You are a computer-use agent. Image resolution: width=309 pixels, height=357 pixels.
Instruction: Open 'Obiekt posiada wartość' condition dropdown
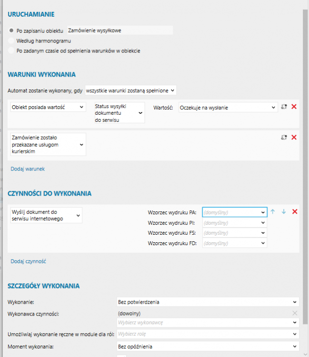pyautogui.click(x=48, y=107)
